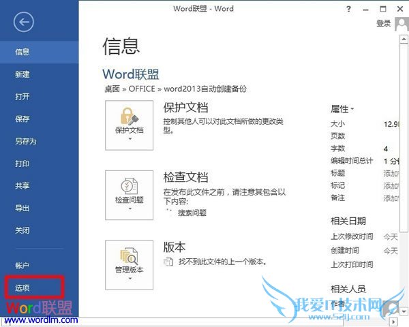Click the 上次修改时间 label
Viewport: 409px width, 327px height.
(352, 236)
